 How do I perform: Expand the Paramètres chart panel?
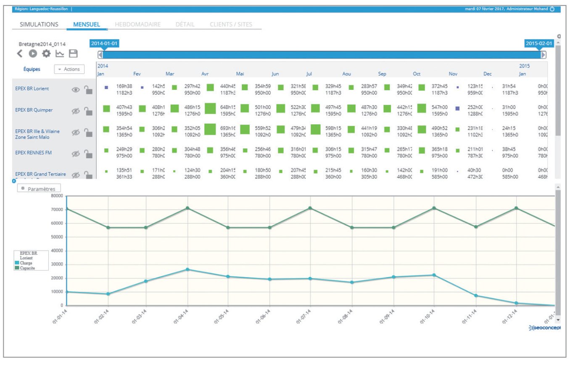[x=39, y=189]
